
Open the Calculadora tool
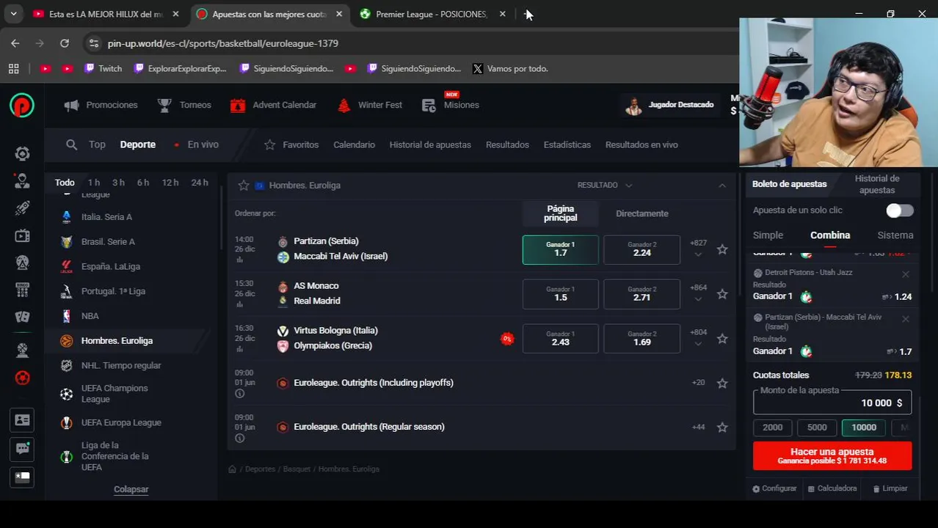point(832,488)
